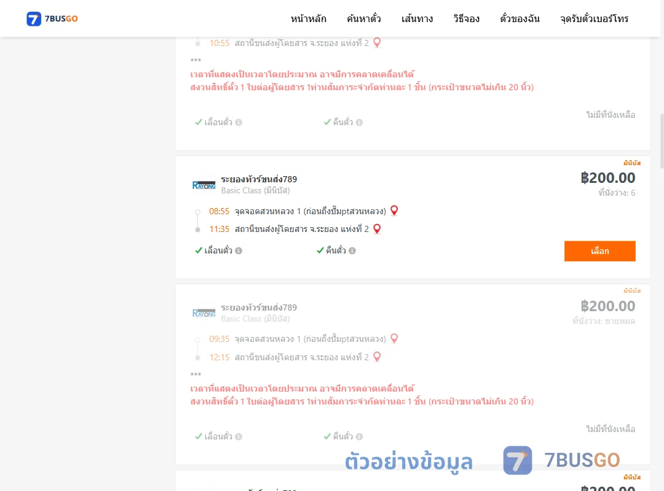
Task: Click info icon beside เลื่อนตั๋ว in 08:55 card
Action: click(x=239, y=251)
